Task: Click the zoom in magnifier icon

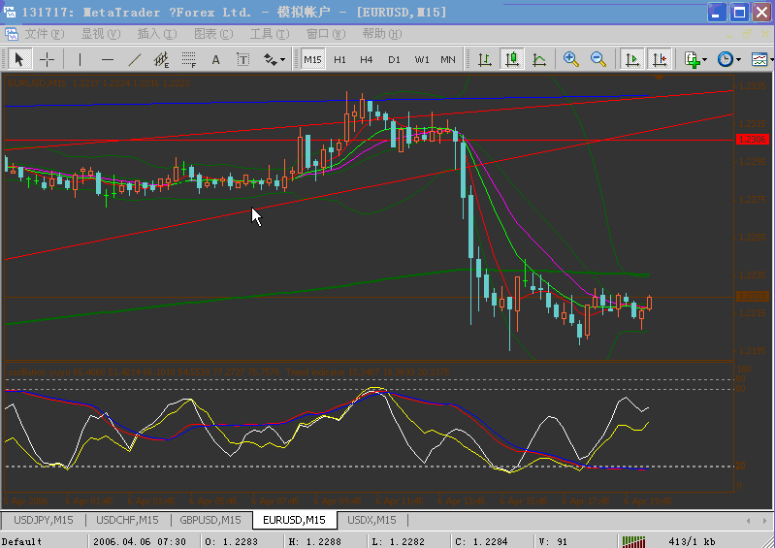Action: [x=571, y=59]
